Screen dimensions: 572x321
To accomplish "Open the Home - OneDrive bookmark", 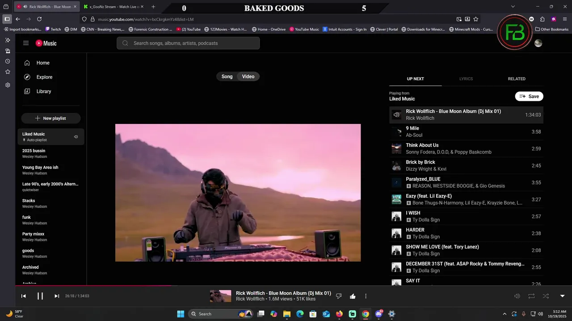I will tap(269, 29).
